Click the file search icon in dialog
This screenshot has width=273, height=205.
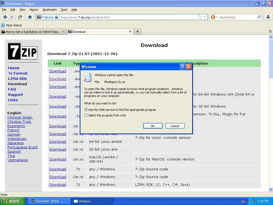point(87,77)
